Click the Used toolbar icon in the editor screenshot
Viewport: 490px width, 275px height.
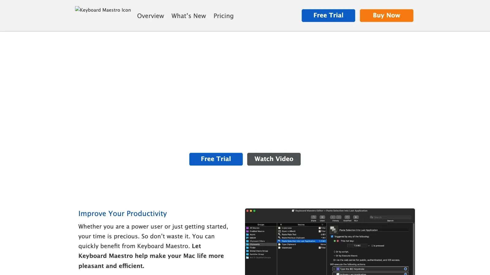[x=322, y=217]
